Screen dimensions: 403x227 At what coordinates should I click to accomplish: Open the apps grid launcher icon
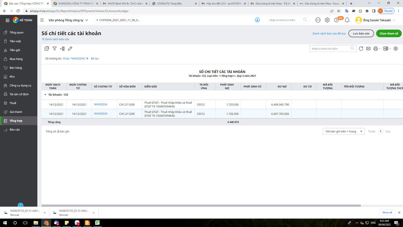coord(7,20)
